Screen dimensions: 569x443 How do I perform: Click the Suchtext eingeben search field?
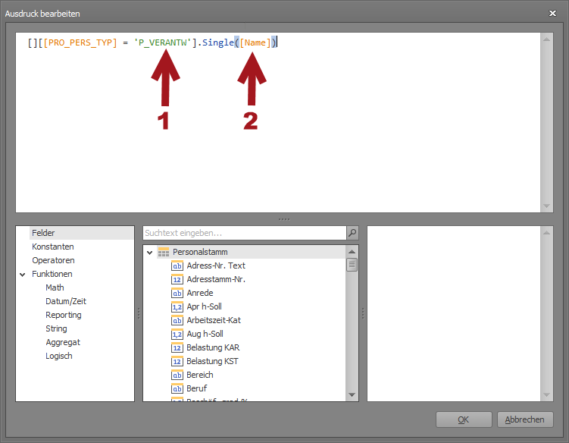coord(245,233)
